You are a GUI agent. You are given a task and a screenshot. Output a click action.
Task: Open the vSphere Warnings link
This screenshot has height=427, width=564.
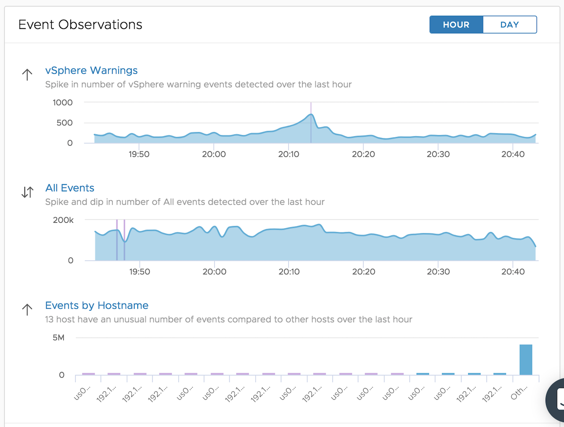click(91, 71)
